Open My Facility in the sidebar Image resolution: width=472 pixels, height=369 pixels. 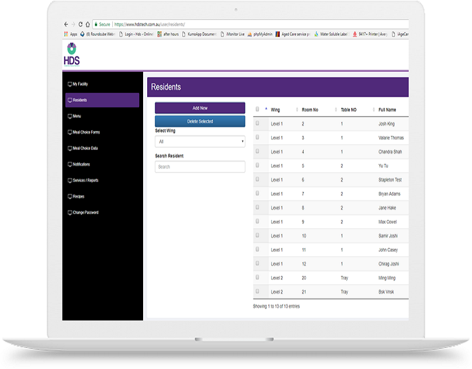point(80,84)
